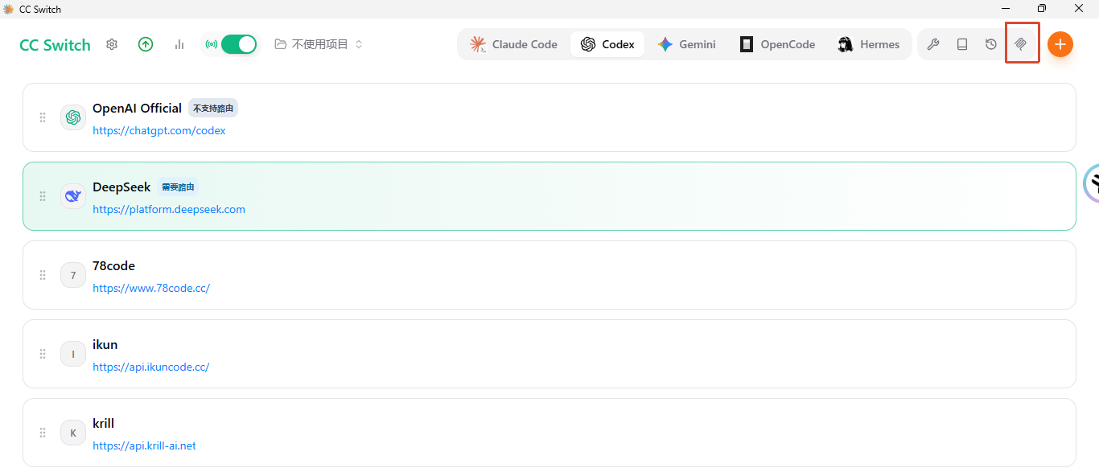Select the Hermes tab

[869, 44]
